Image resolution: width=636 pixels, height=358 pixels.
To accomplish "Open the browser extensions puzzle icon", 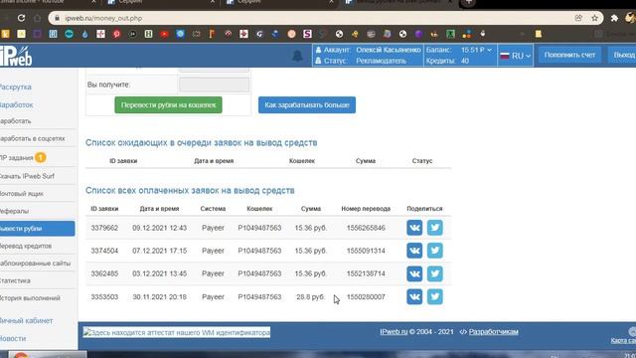I will pos(614,18).
